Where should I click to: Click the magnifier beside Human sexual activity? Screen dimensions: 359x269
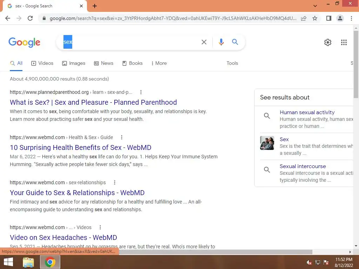(x=267, y=116)
